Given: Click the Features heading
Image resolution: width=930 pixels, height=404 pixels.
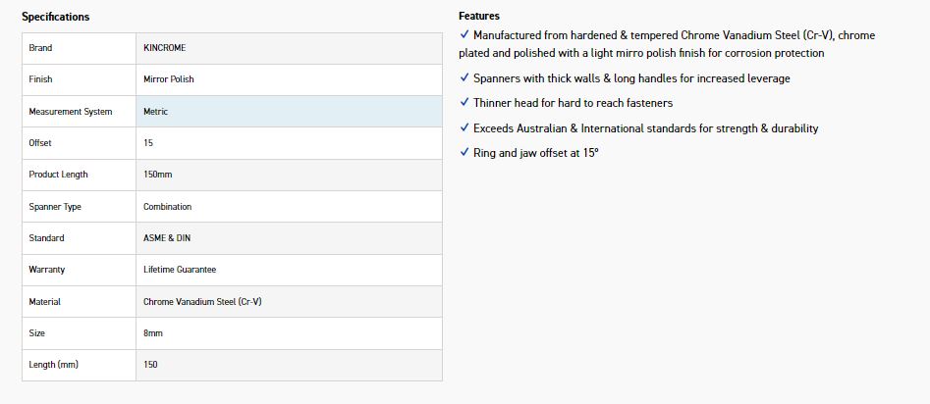Looking at the screenshot, I should (x=479, y=16).
